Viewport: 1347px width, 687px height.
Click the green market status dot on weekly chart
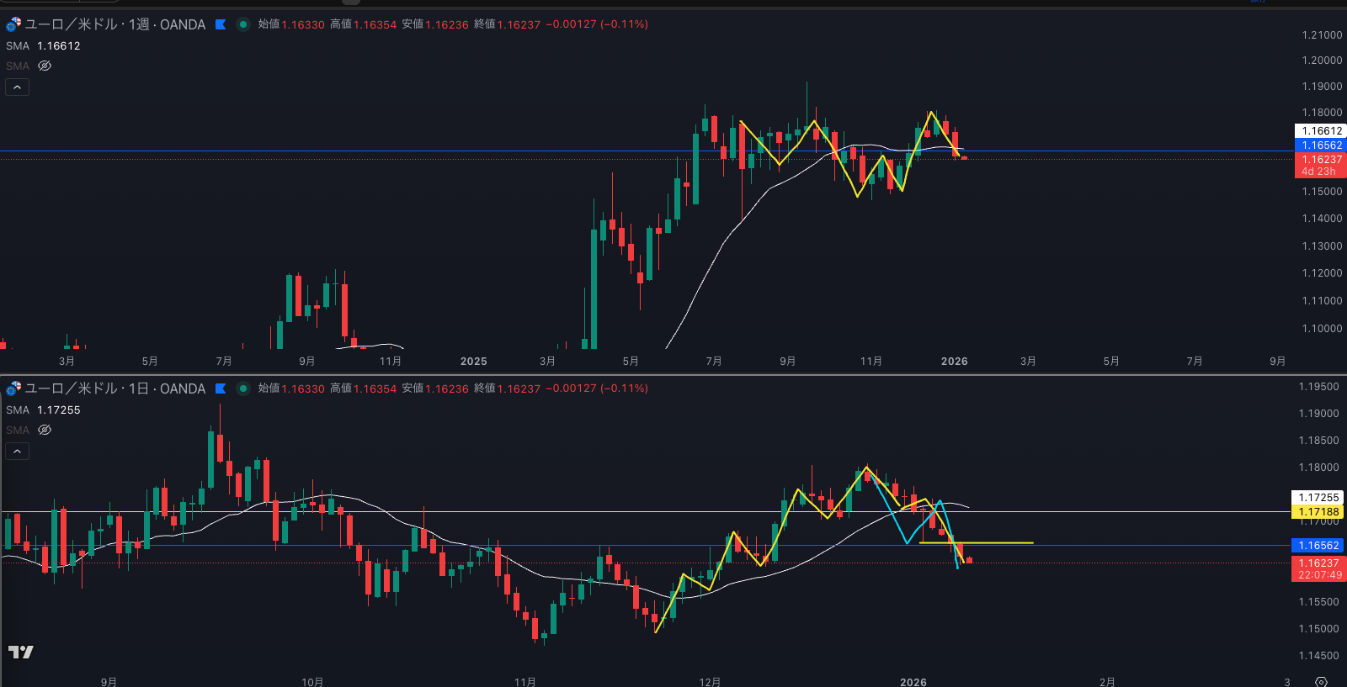(x=243, y=24)
